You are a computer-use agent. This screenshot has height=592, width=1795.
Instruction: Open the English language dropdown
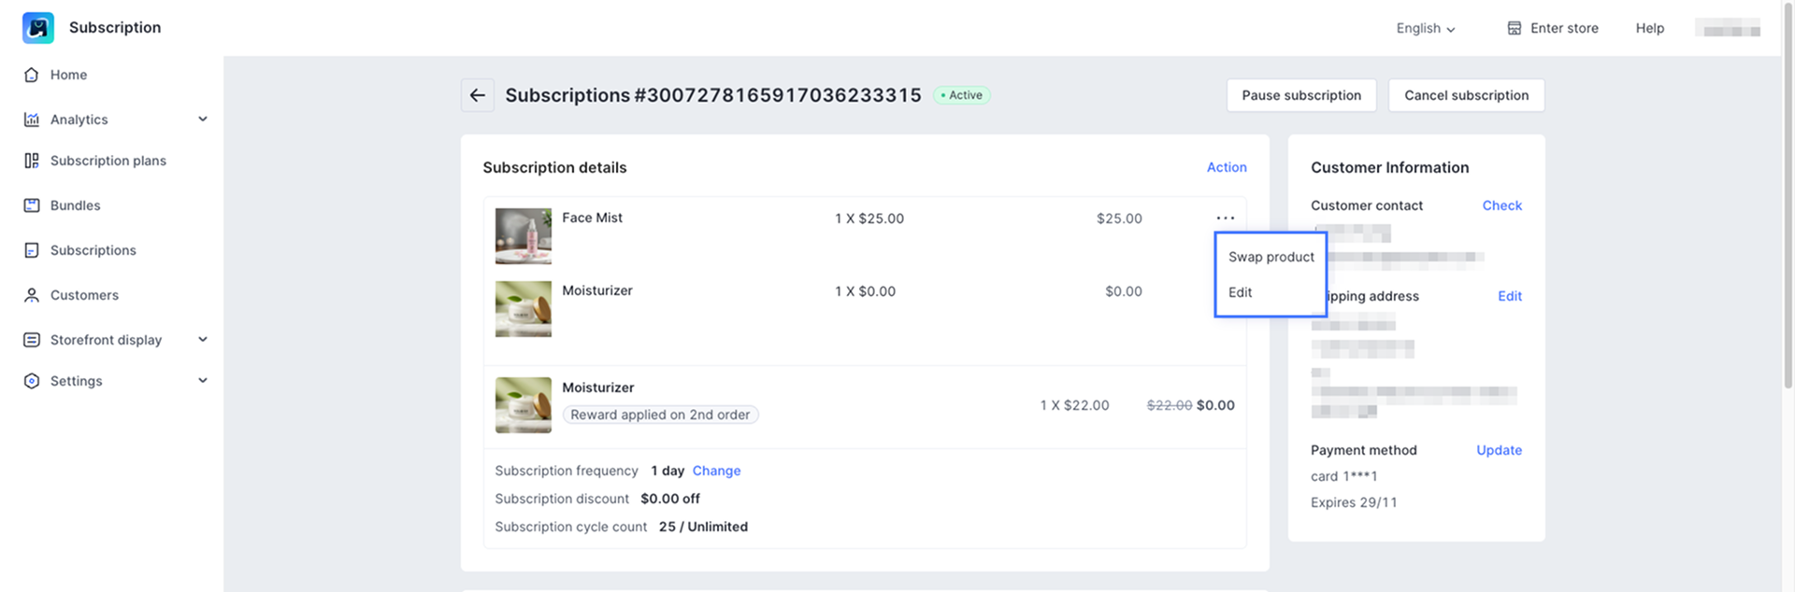pyautogui.click(x=1425, y=28)
